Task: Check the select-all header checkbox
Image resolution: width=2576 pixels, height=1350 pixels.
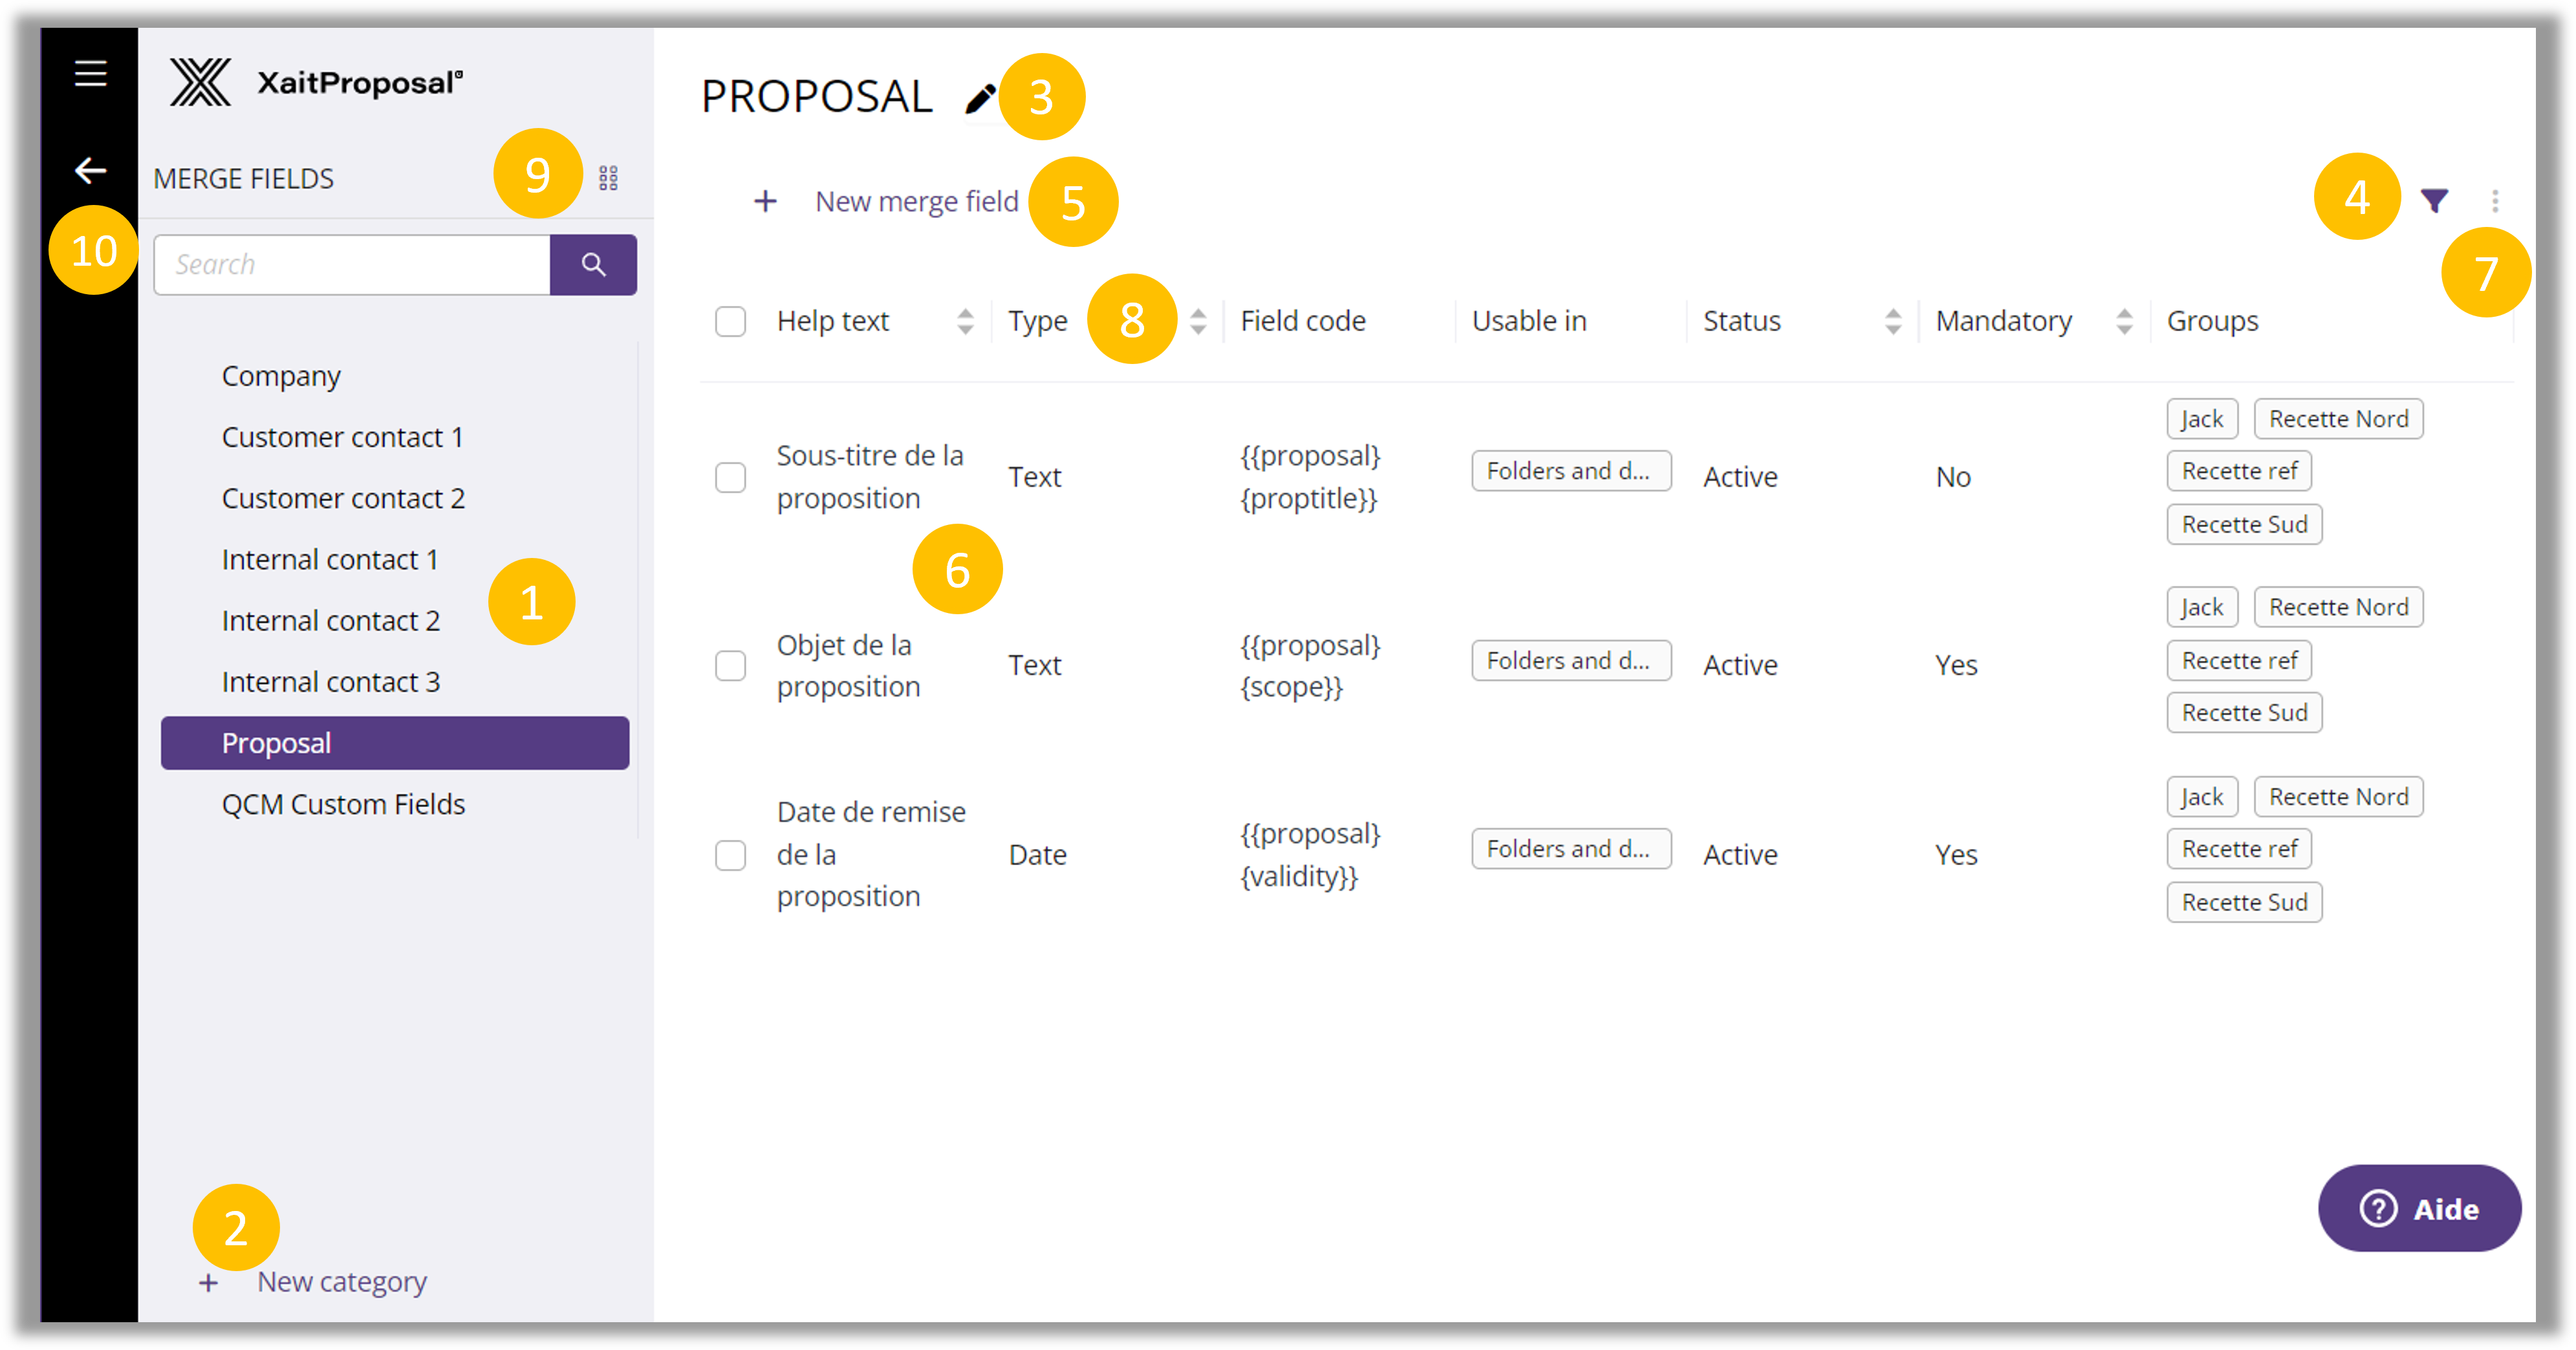Action: click(x=730, y=321)
